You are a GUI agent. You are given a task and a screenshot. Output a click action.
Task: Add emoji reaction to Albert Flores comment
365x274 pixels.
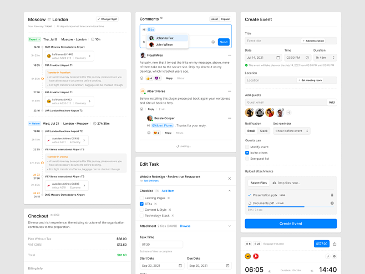click(x=141, y=109)
